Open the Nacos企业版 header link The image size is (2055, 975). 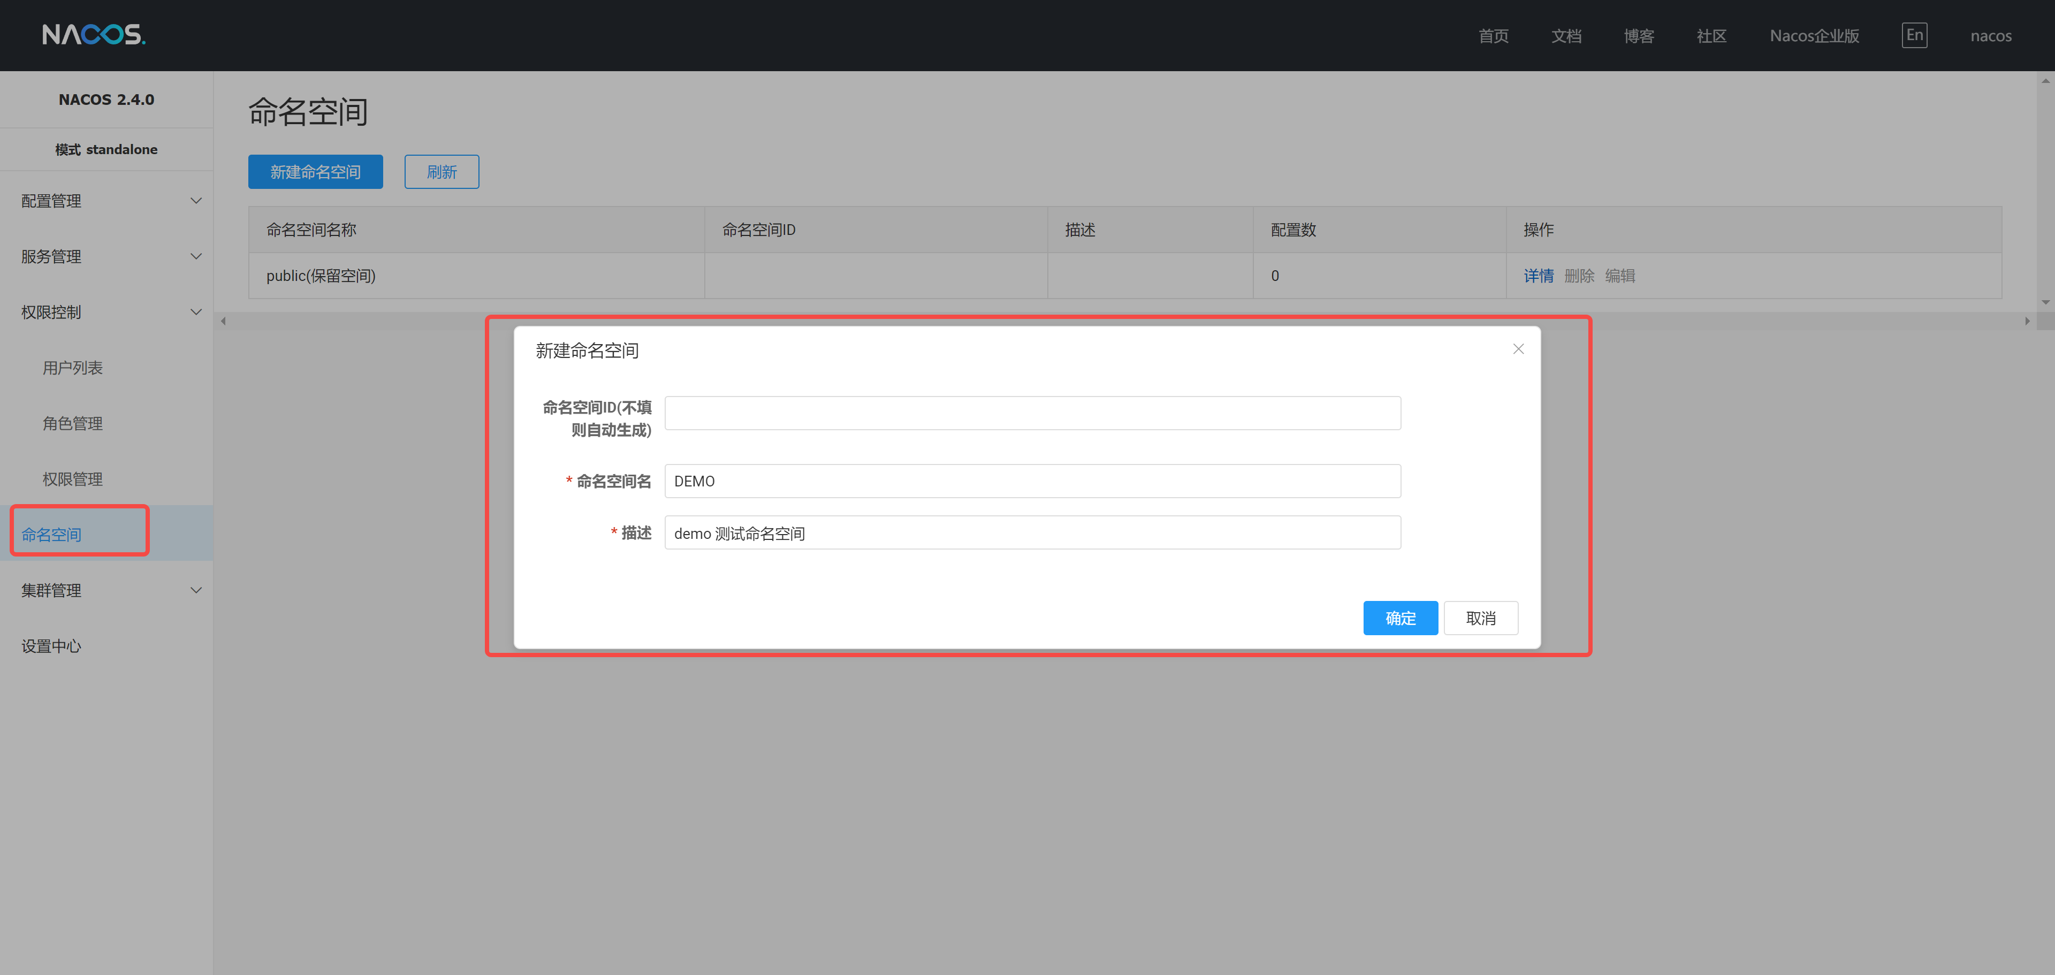[1814, 36]
